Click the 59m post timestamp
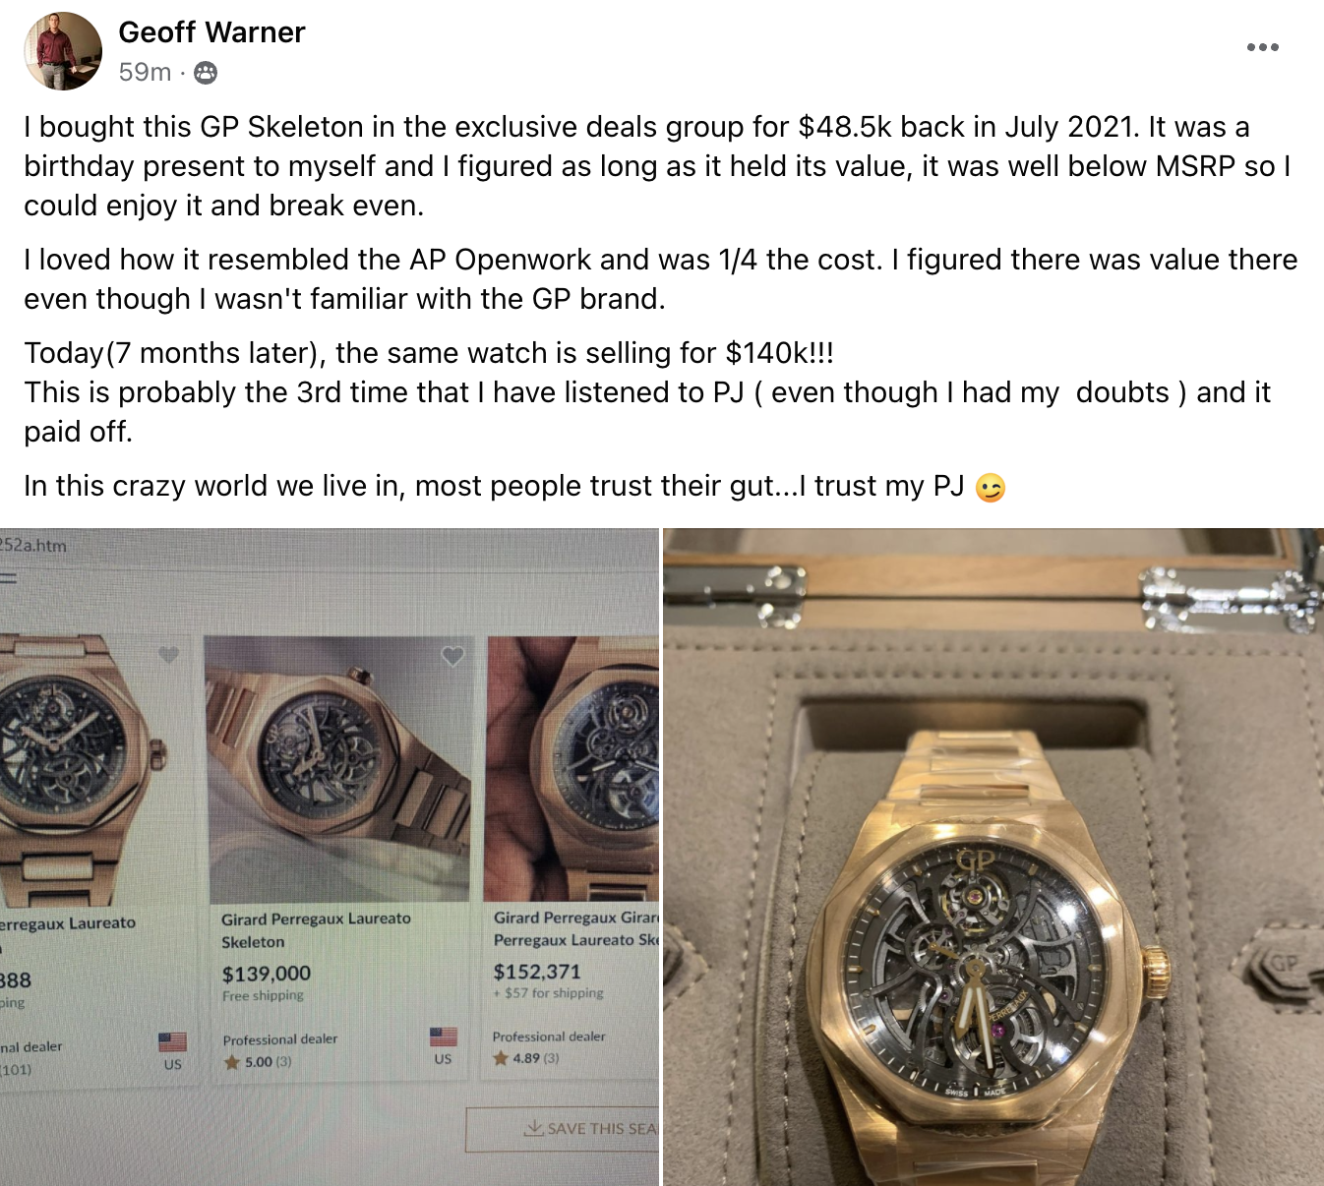 point(145,73)
